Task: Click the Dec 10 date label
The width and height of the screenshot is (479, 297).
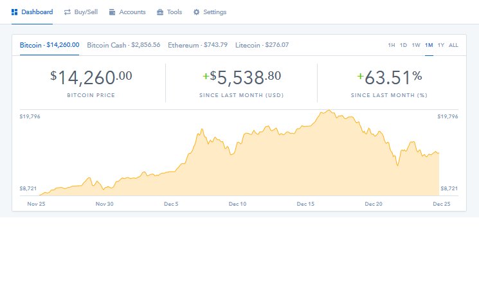Action: click(x=237, y=204)
